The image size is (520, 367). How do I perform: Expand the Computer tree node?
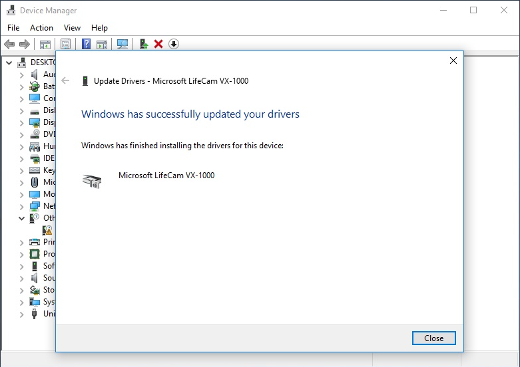point(21,99)
